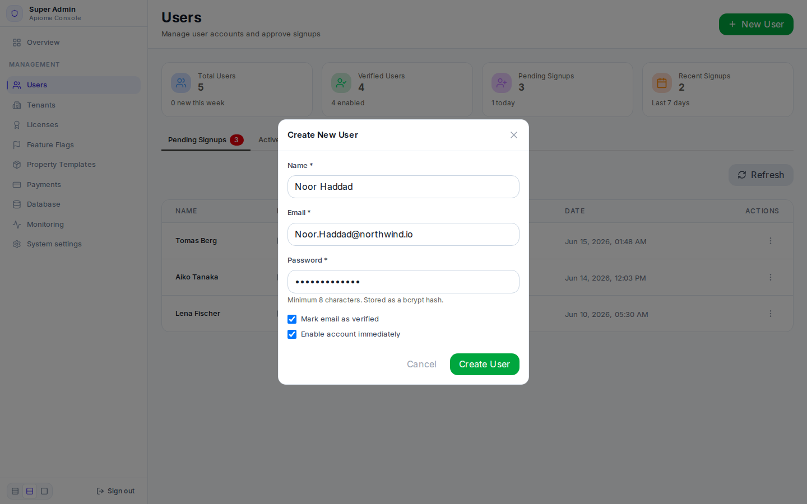807x504 pixels.
Task: Click the Tomas Berg name cell
Action: coord(196,241)
